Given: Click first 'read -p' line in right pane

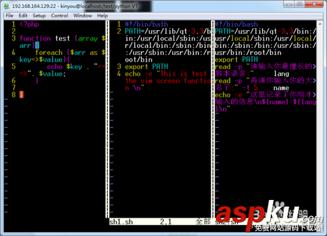Looking at the screenshot, I should coord(266,67).
